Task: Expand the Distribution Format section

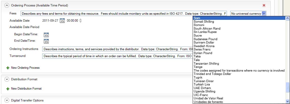Action: pyautogui.click(x=7, y=79)
